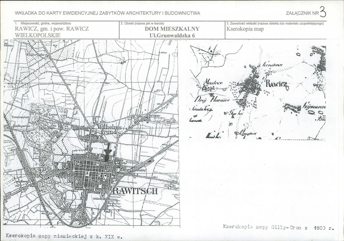The width and height of the screenshot is (344, 241).
Task: Click the Obiekt (nazwa jak w karcie) label
Action: [142, 23]
